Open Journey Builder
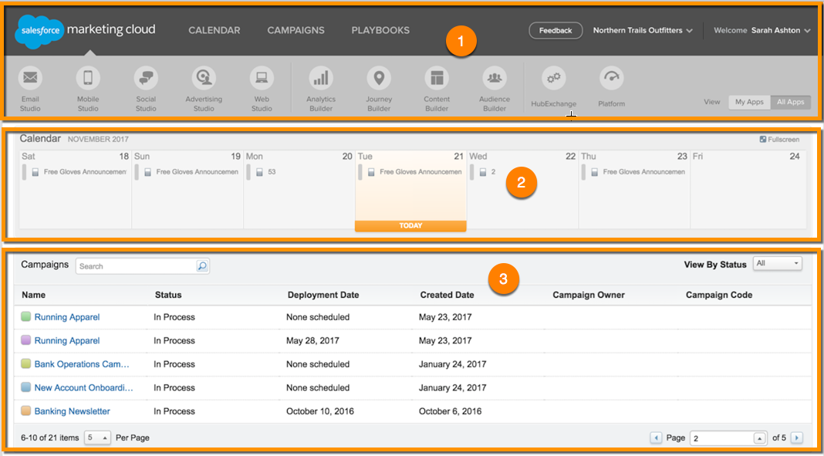 point(379,89)
